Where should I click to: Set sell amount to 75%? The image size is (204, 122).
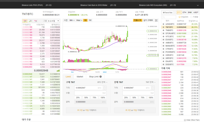tap(143, 98)
